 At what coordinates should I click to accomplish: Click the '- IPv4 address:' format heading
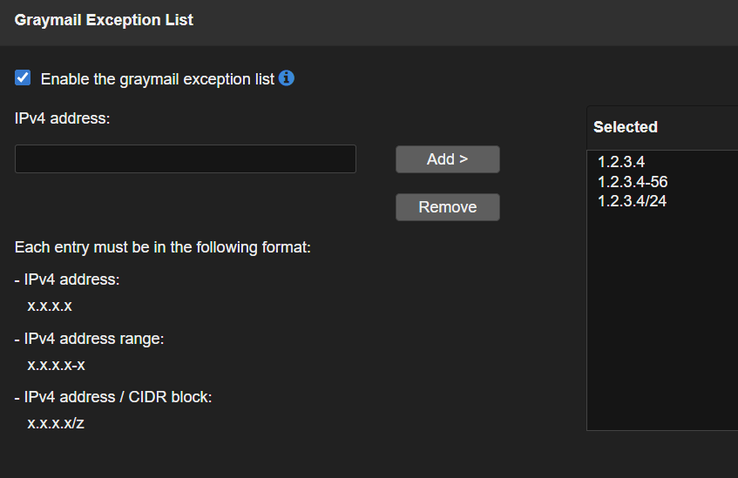click(x=67, y=279)
